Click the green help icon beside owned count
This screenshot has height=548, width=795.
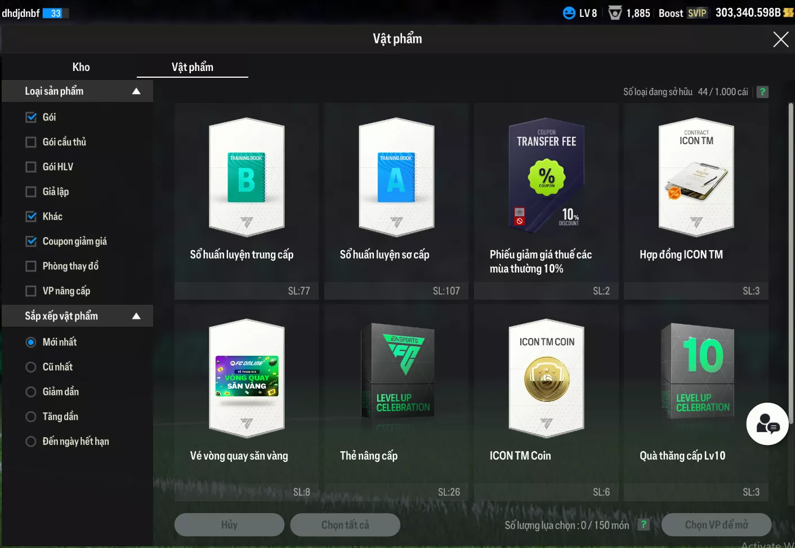coord(762,92)
